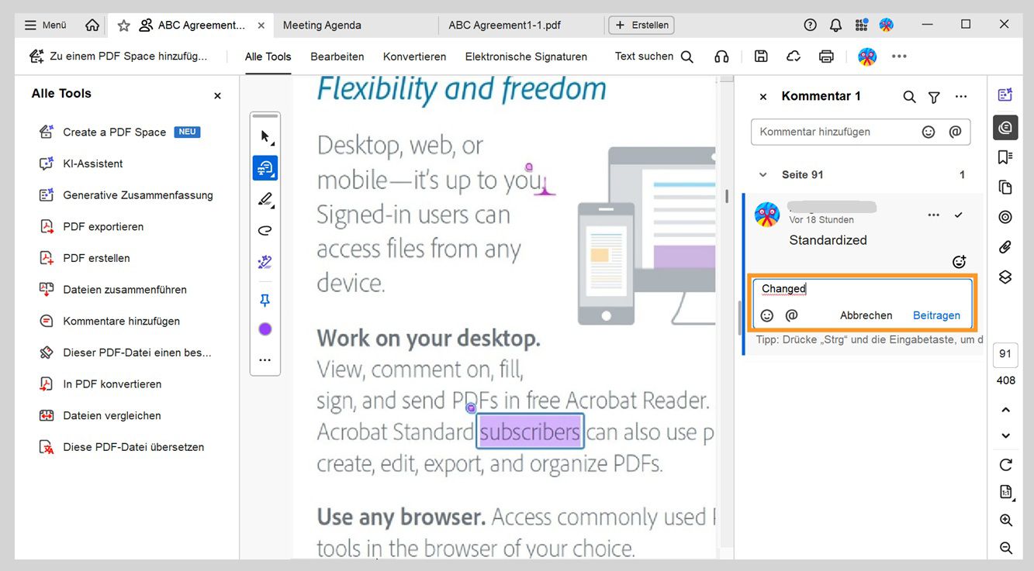Open Diese PDF-Datei übersetzen
The width and height of the screenshot is (1034, 571).
(121, 448)
